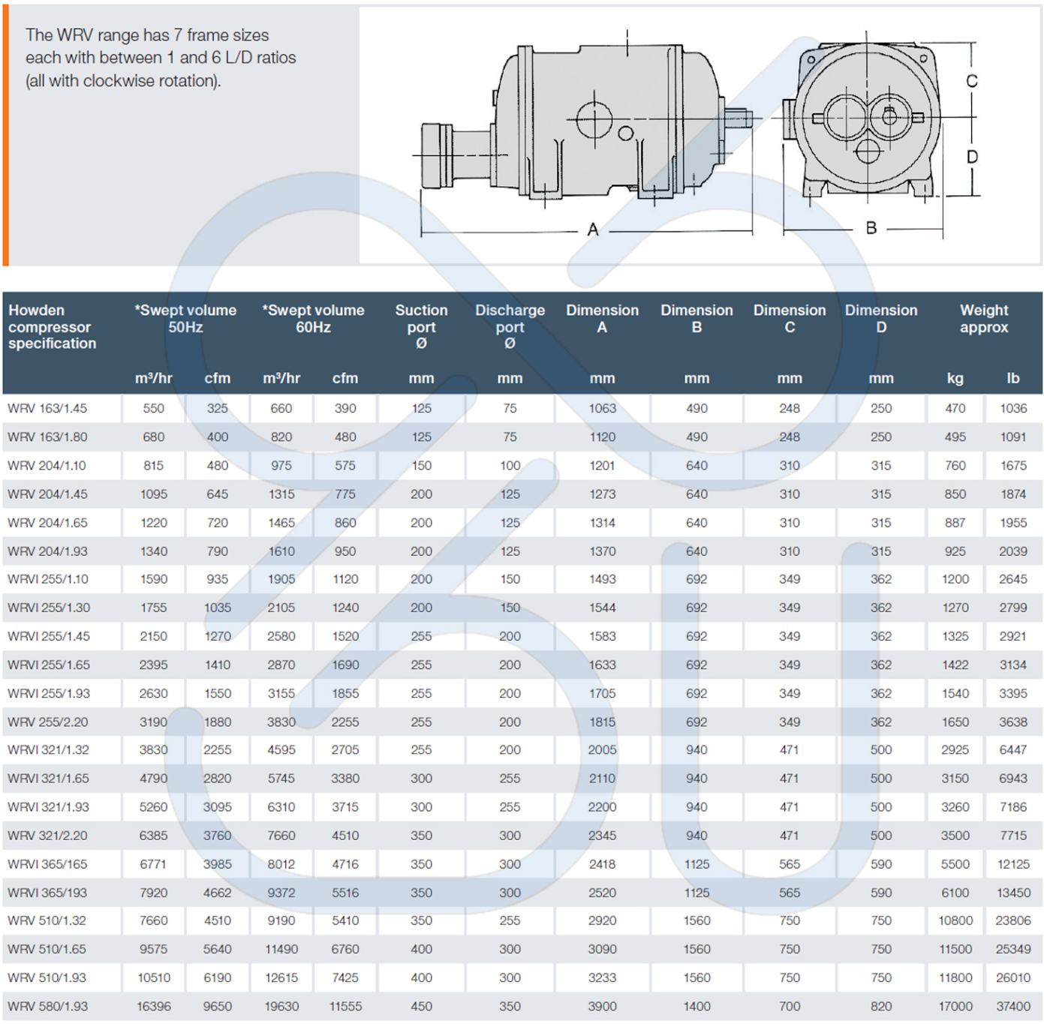Click dimension label C in the diagram
The image size is (1044, 1024).
(972, 81)
